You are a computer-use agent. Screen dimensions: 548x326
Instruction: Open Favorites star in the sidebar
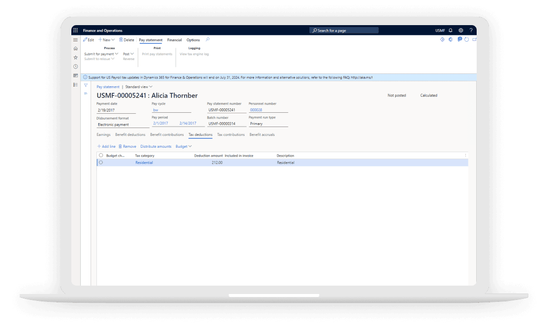(x=75, y=57)
